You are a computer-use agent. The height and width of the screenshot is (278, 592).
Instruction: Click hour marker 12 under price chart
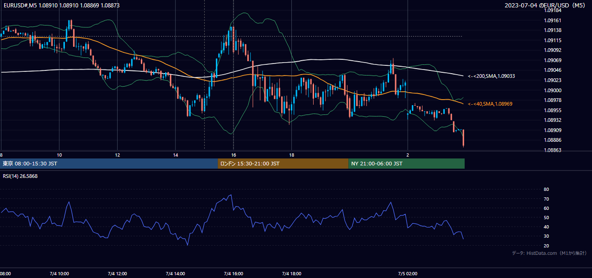coord(117,155)
